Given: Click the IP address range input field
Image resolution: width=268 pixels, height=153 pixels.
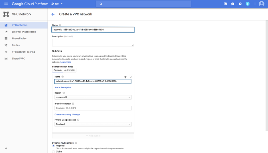Looking at the screenshot, I should pos(93,108).
